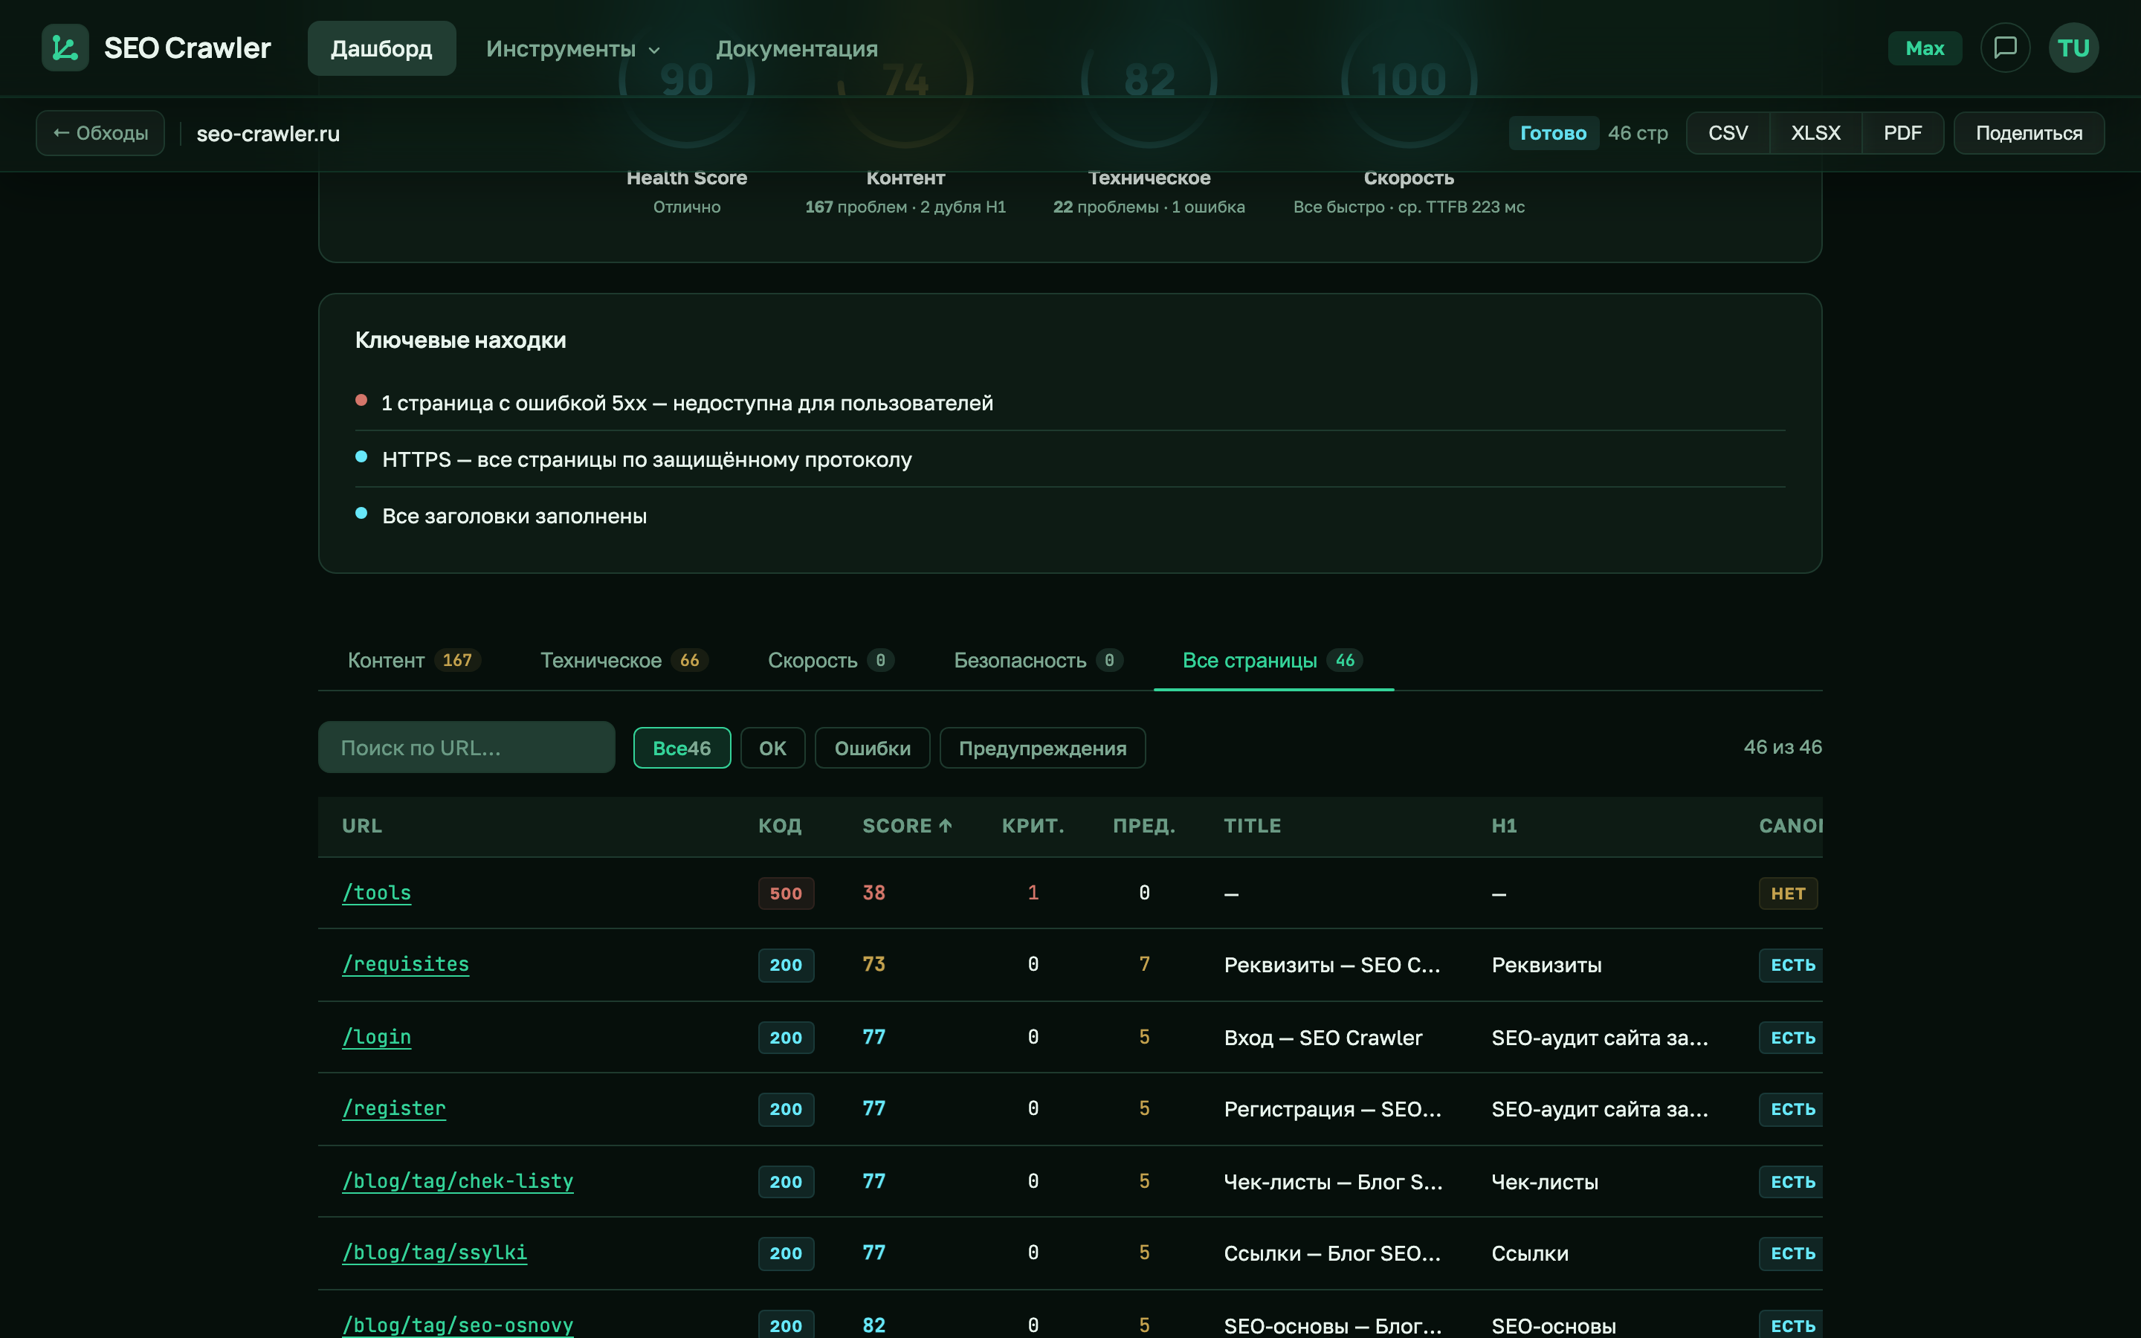
Task: Sort by КРИТ. column header
Action: pyautogui.click(x=1033, y=826)
